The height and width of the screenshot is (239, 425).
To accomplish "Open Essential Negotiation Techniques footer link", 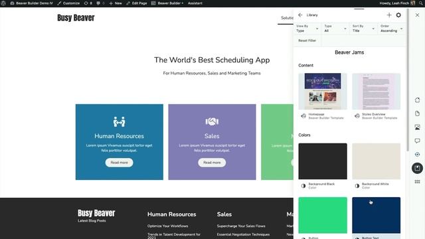I will [x=244, y=234].
